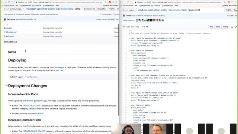Screen dimensions: 238x134
Task: Follow INVOKER_COUNT property link
Action: click(x=32, y=106)
